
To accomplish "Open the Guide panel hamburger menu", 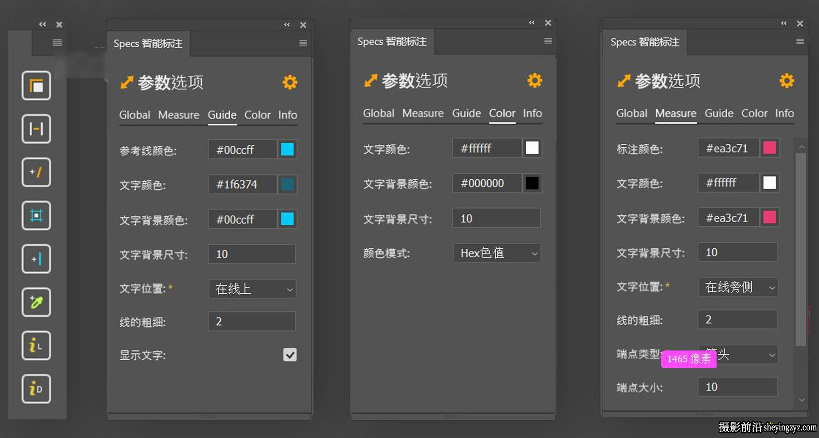I will point(303,43).
